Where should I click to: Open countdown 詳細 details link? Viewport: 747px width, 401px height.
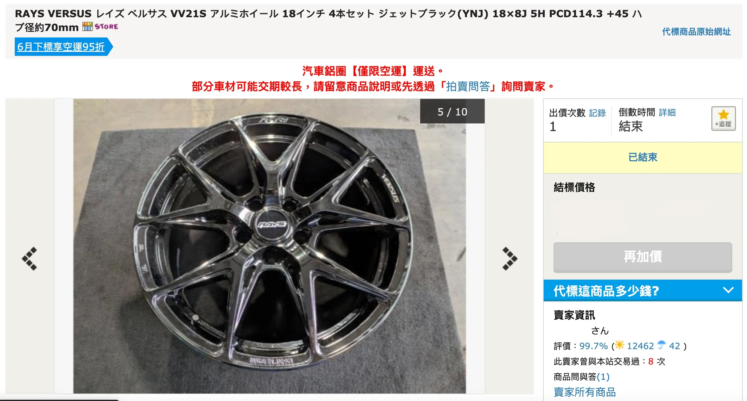tap(667, 112)
